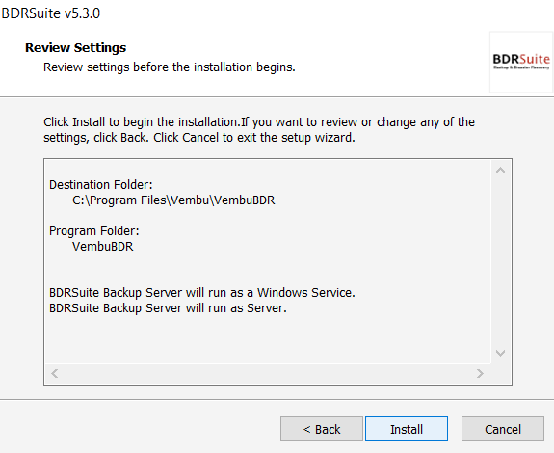Click the Program Folder VembuBDR value

pyautogui.click(x=103, y=247)
